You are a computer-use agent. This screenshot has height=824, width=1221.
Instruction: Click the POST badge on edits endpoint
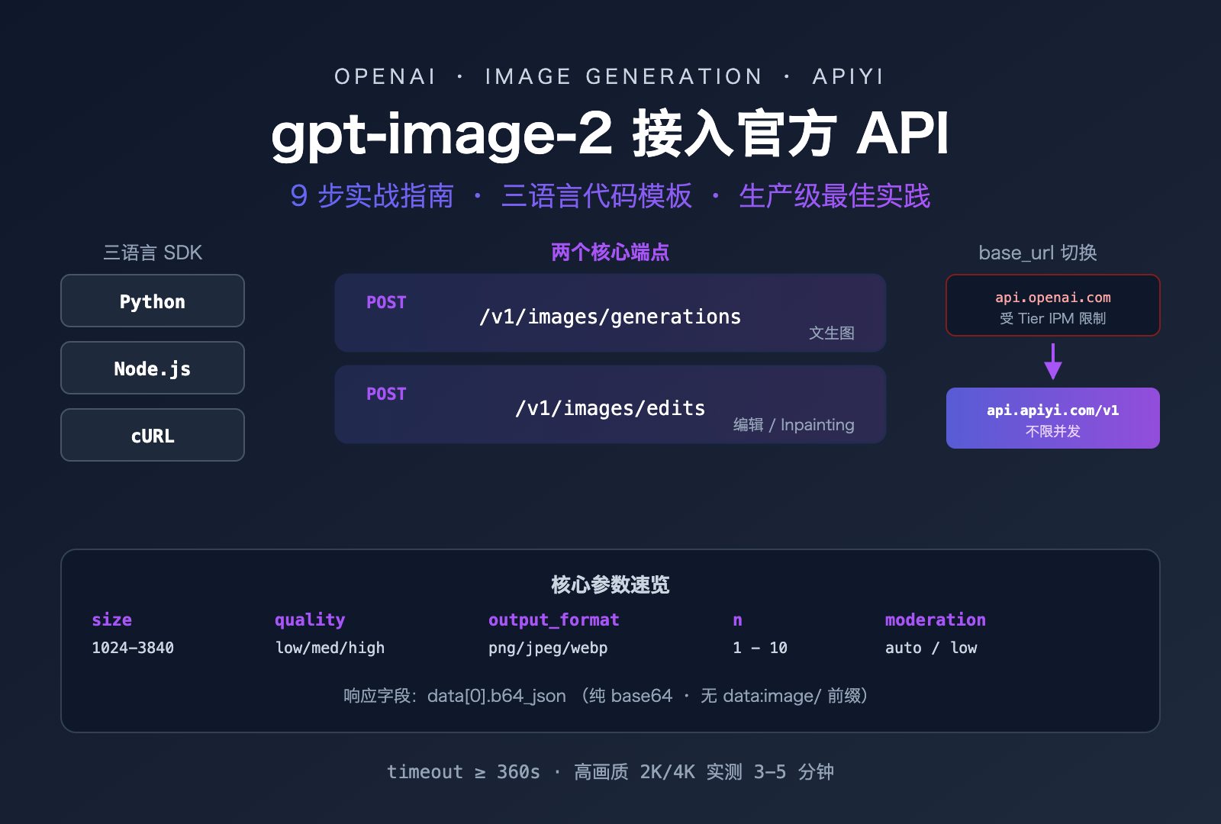tap(385, 394)
